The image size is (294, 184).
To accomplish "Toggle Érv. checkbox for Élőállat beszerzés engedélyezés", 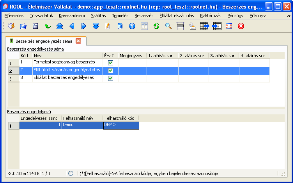I will (x=111, y=78).
